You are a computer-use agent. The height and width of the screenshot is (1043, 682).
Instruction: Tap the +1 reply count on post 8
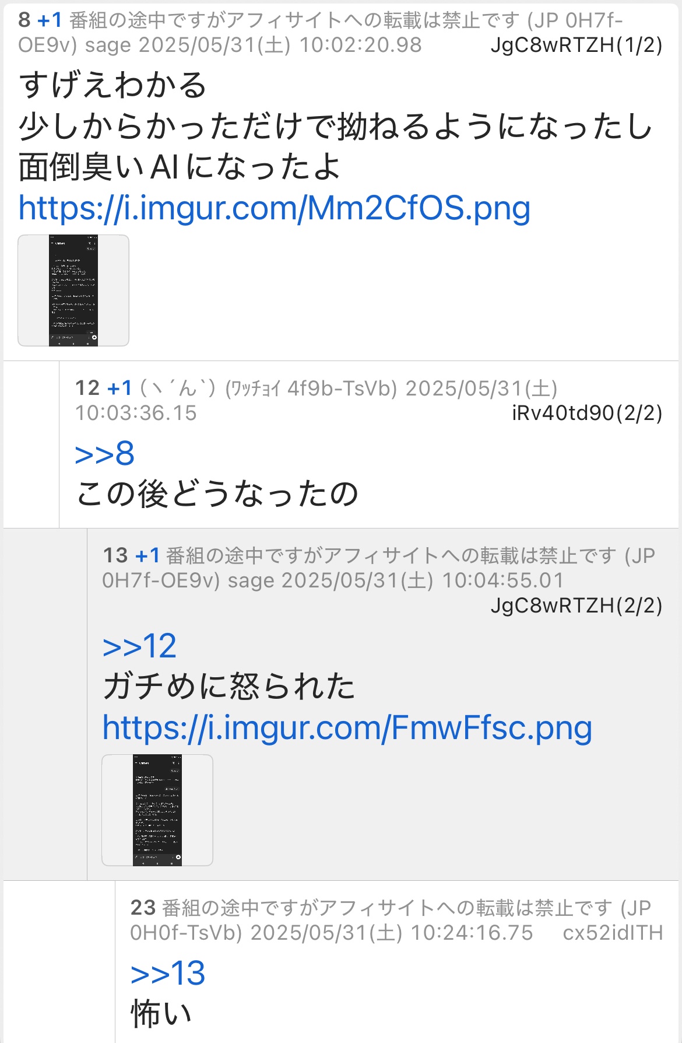(x=50, y=20)
